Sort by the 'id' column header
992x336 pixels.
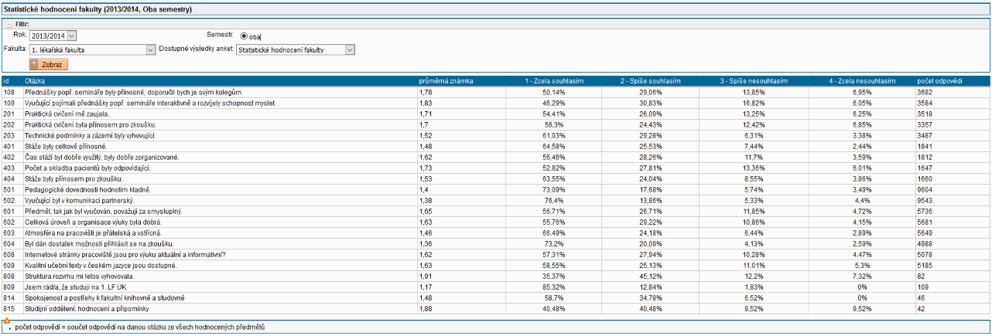(x=6, y=81)
